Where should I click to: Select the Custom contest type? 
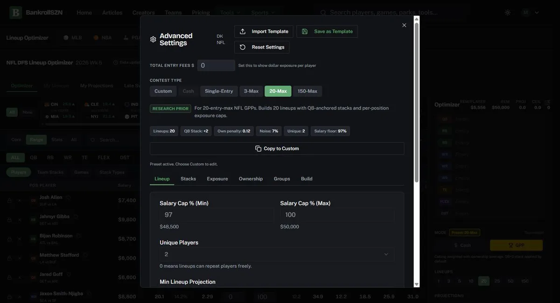163,91
